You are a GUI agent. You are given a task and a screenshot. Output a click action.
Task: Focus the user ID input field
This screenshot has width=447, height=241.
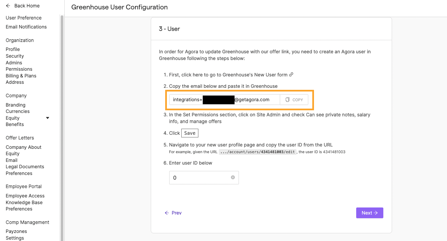[x=204, y=178]
